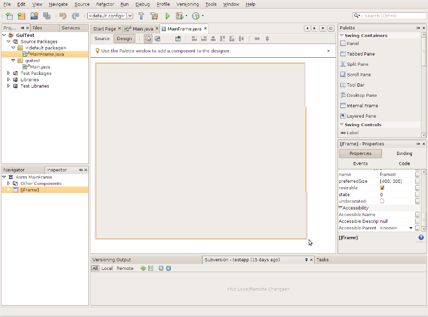Toggle the undecorated property checkbox
This screenshot has height=317, width=428.
pos(382,201)
